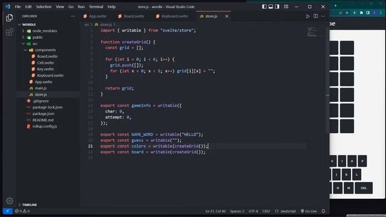The height and width of the screenshot is (217, 386).
Task: Switch to the App.svelte tab
Action: click(95, 16)
